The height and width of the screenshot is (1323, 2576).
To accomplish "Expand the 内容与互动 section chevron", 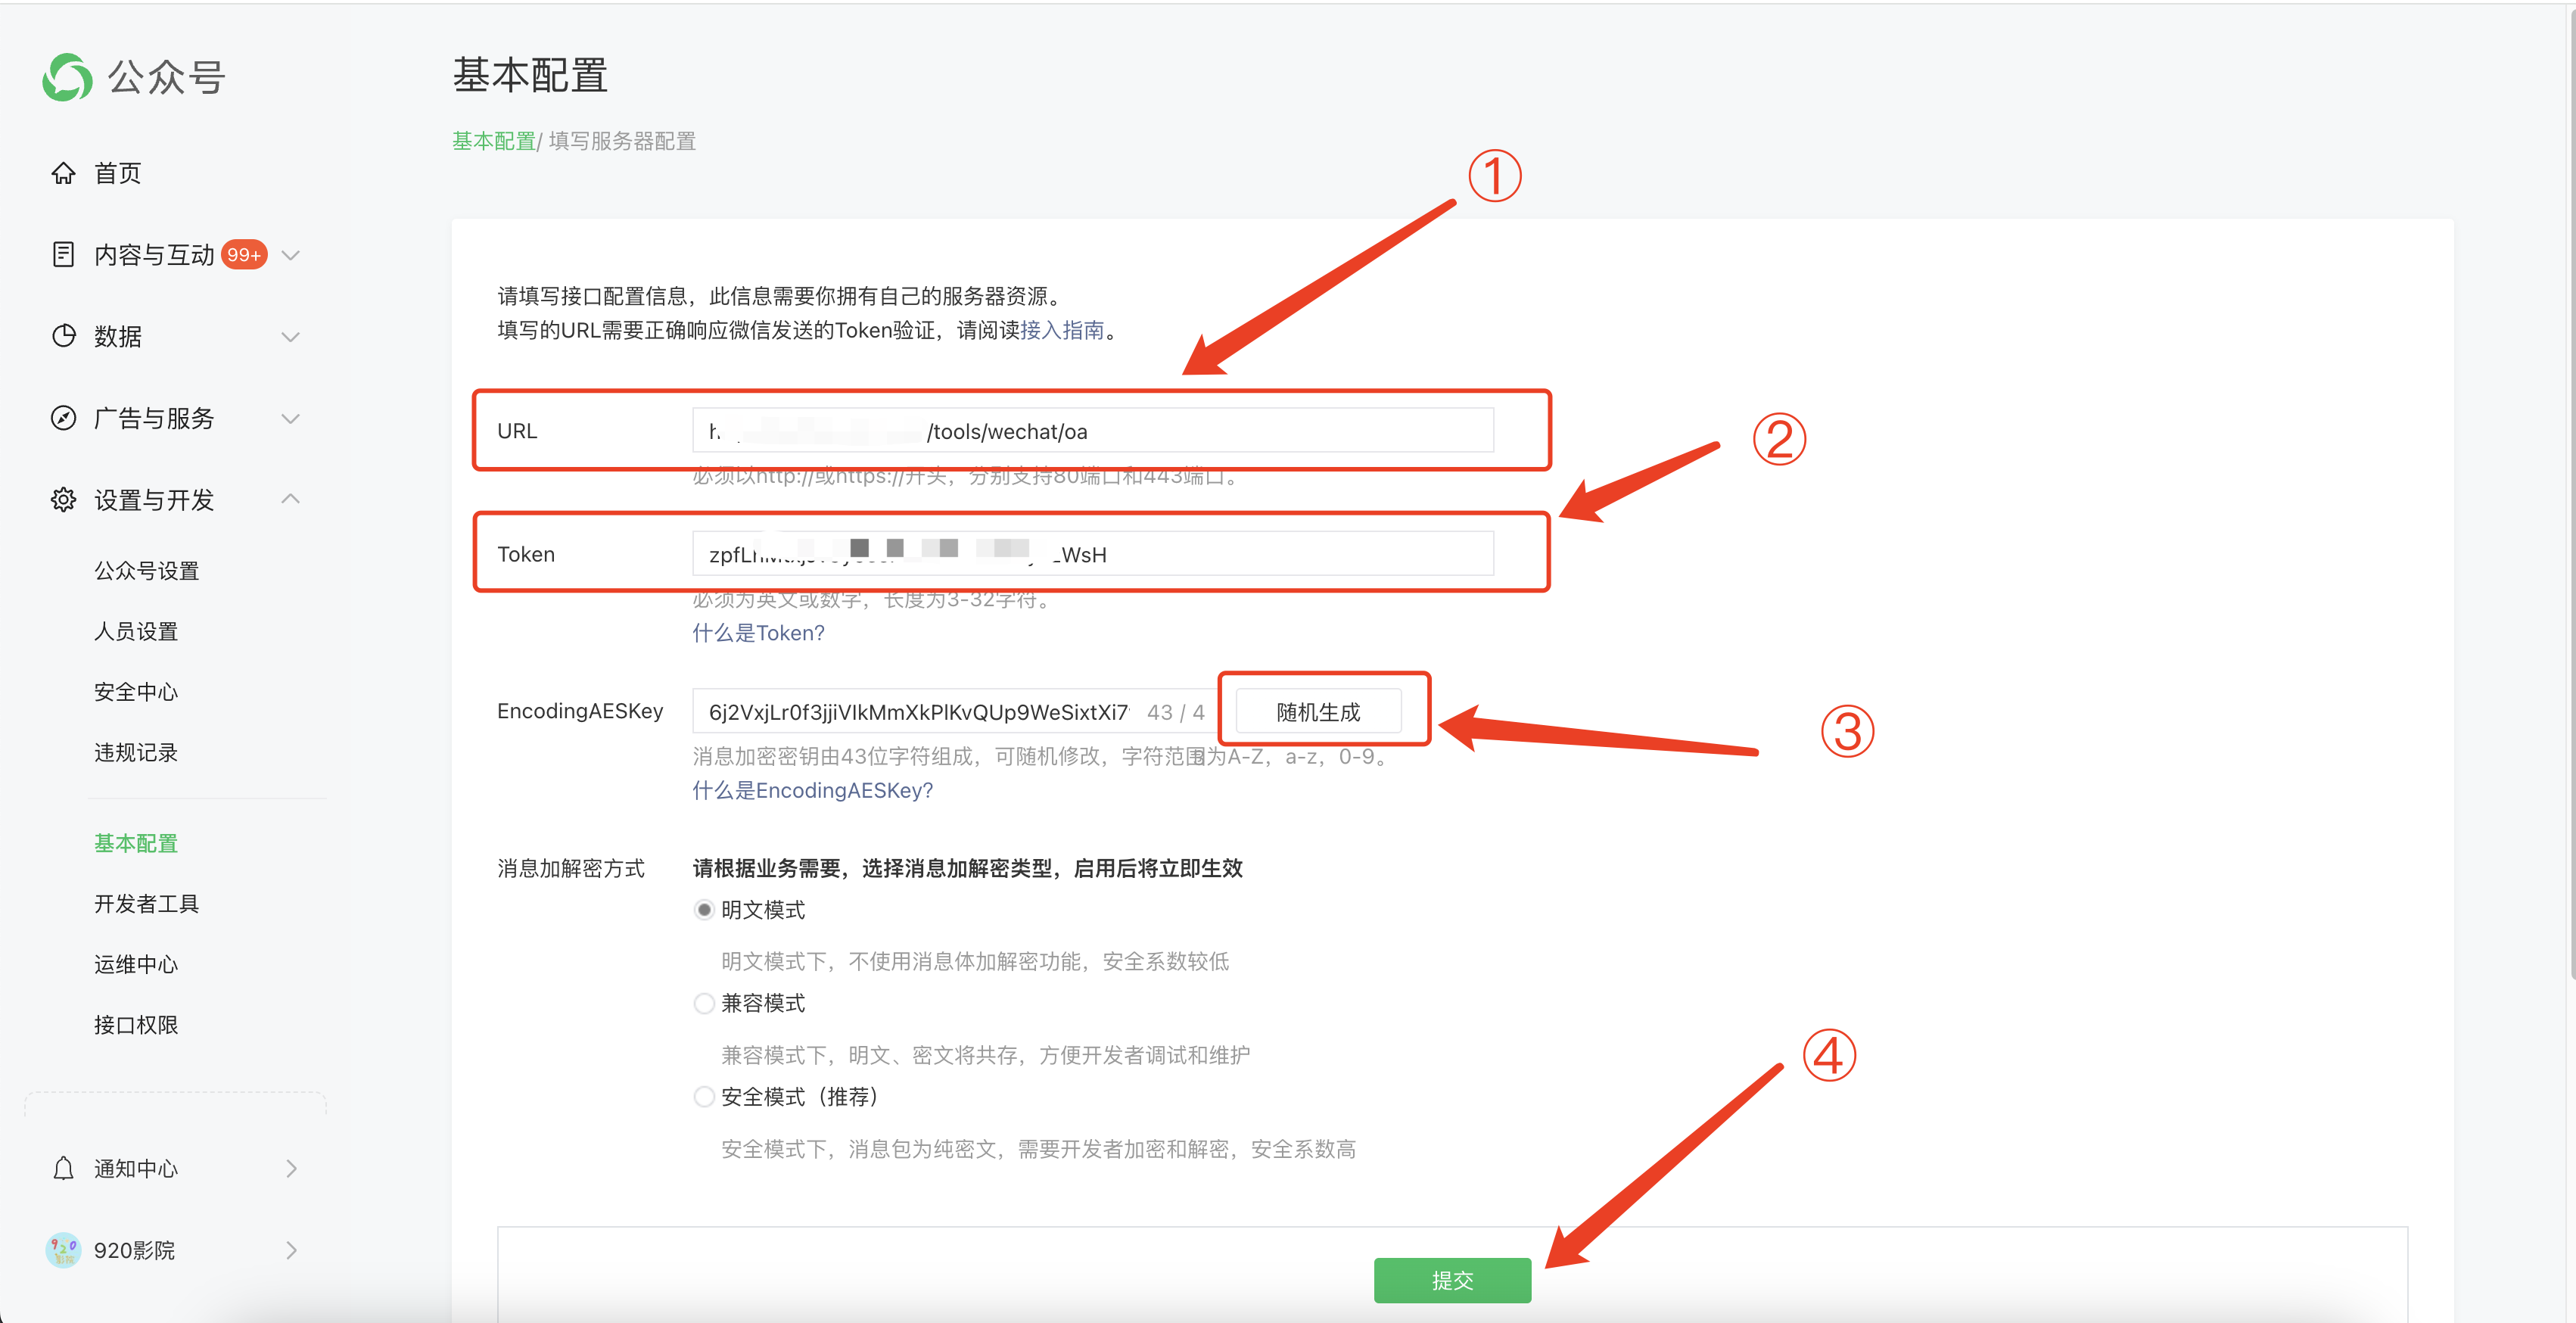I will click(x=290, y=254).
